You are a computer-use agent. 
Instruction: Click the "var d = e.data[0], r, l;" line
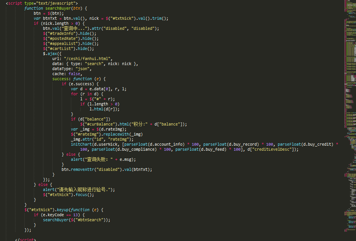[98, 89]
